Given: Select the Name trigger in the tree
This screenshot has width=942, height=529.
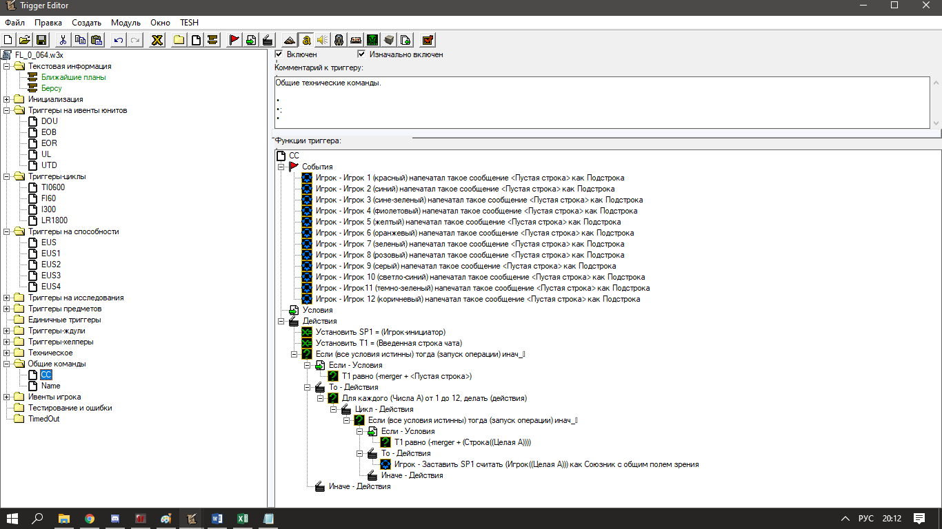Looking at the screenshot, I should coord(50,386).
